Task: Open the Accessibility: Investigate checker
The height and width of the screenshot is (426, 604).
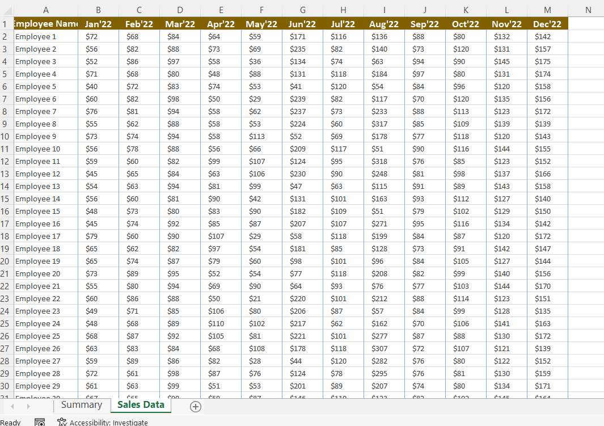Action: pyautogui.click(x=103, y=423)
